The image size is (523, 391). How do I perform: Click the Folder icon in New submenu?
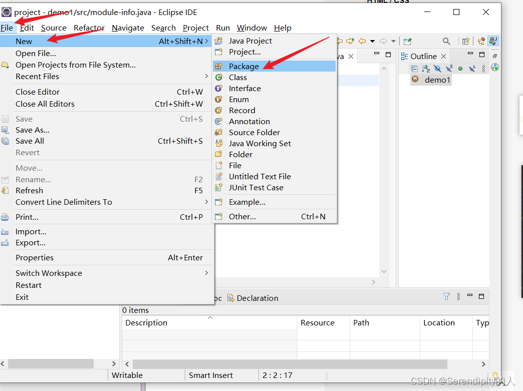219,154
